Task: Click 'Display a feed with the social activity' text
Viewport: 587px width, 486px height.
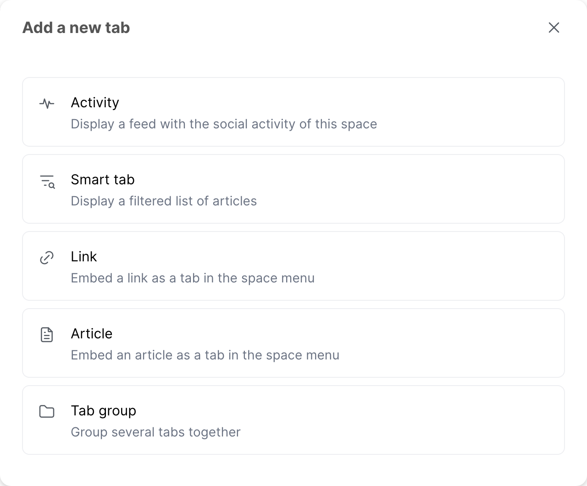Action: 224,124
